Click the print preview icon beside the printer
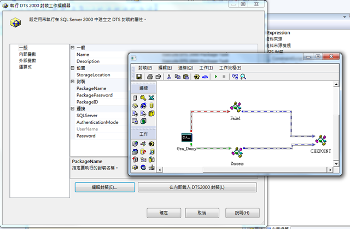This screenshot has width=350, height=229. click(x=158, y=77)
